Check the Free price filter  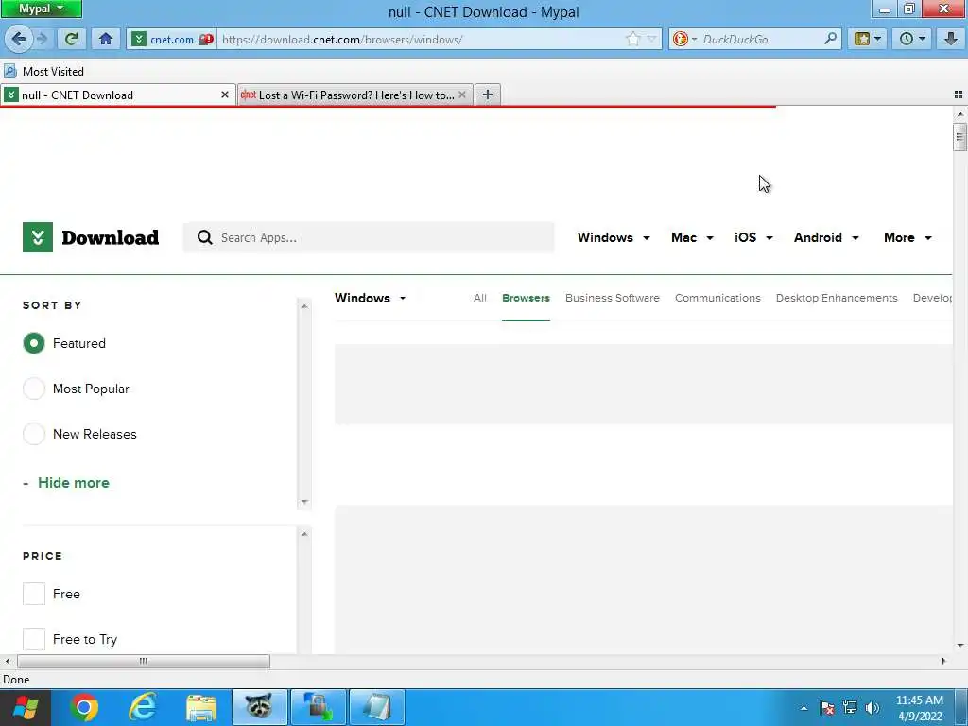tap(34, 594)
